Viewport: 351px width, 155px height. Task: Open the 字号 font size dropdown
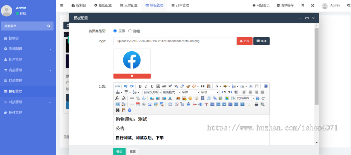(209, 92)
